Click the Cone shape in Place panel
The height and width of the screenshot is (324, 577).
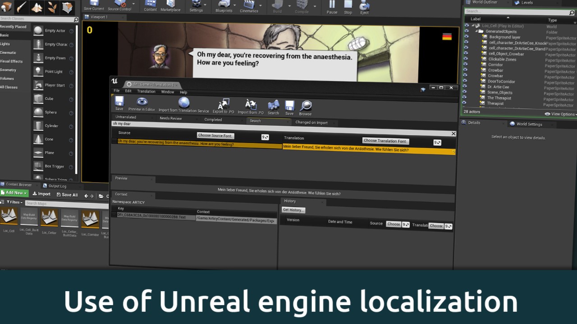click(x=38, y=139)
